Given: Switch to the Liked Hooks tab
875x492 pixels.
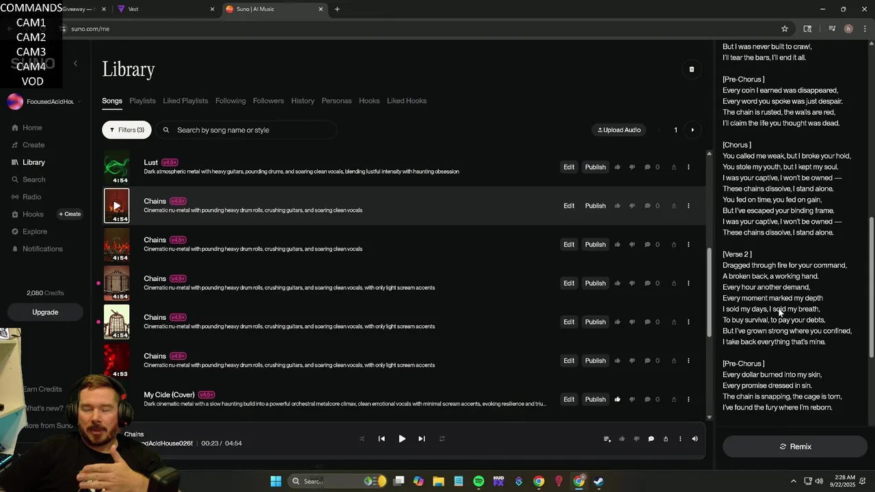Looking at the screenshot, I should tap(407, 100).
